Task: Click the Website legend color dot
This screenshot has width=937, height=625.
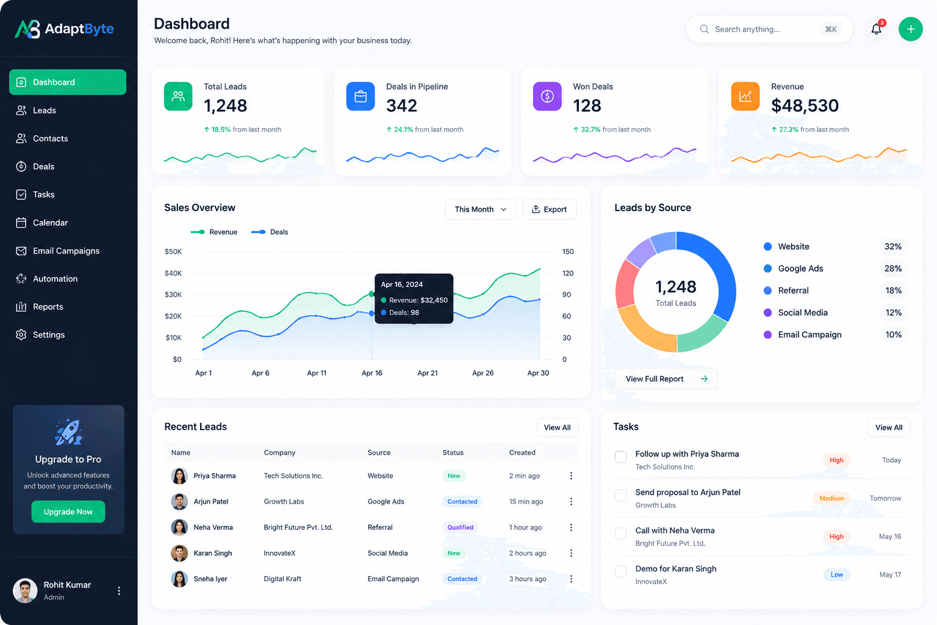Action: click(767, 247)
